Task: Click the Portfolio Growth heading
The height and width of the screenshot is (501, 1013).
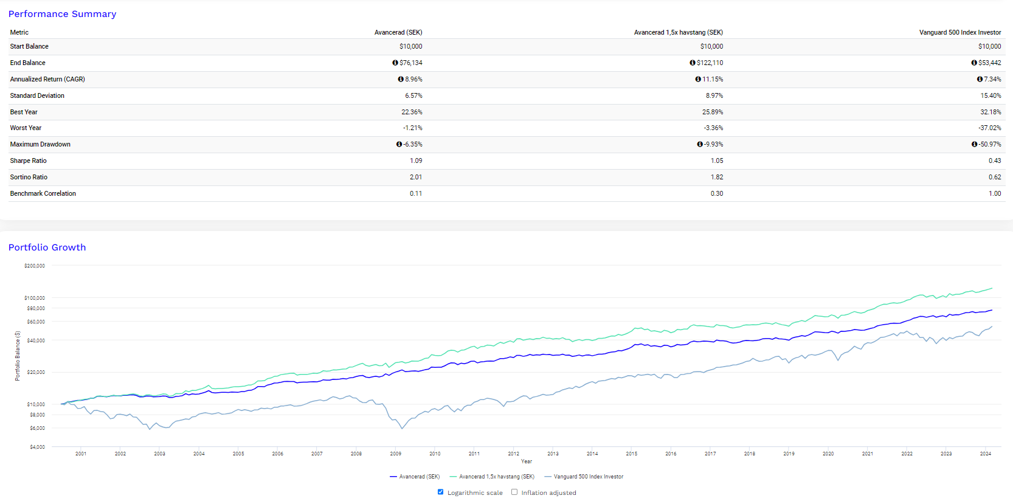Action: click(47, 247)
